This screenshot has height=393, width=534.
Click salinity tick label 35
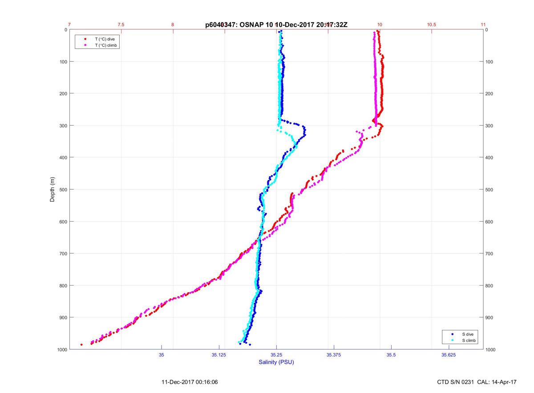[162, 355]
